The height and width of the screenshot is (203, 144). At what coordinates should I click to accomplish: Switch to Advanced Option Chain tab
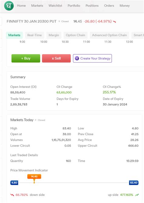pyautogui.click(x=109, y=35)
